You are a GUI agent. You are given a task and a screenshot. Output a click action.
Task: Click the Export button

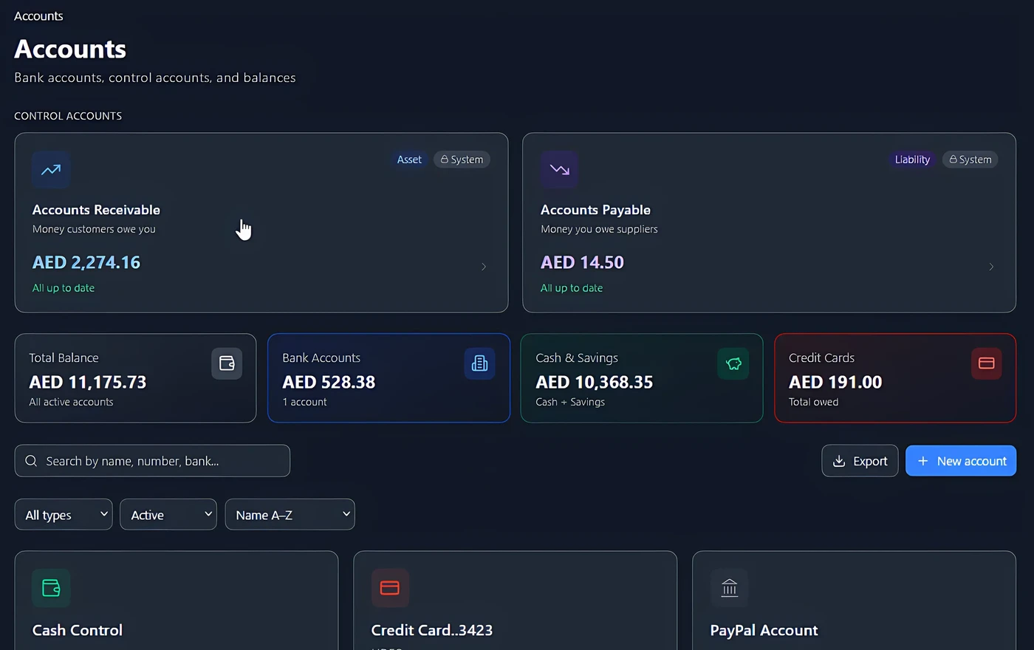tap(860, 461)
